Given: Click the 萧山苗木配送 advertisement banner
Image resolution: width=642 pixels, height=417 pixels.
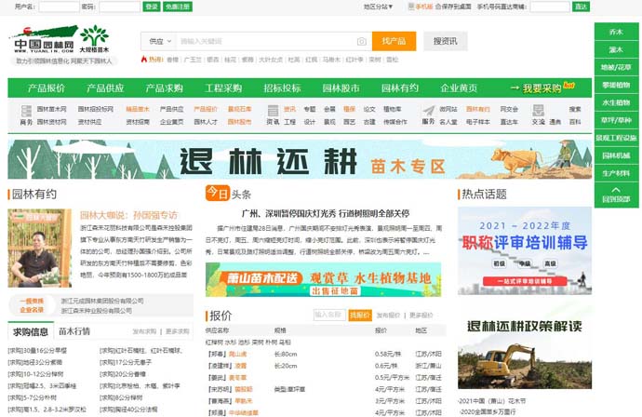Looking at the screenshot, I should tap(324, 279).
